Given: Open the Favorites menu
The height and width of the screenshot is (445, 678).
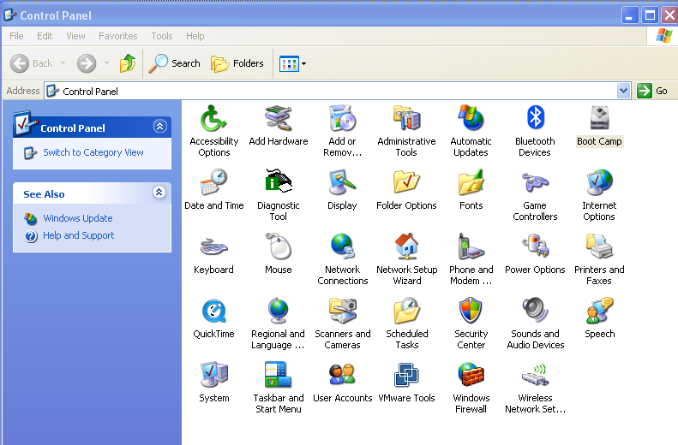Looking at the screenshot, I should click(x=117, y=36).
